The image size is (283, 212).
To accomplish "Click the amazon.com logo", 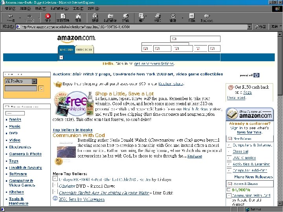I will point(76,39).
